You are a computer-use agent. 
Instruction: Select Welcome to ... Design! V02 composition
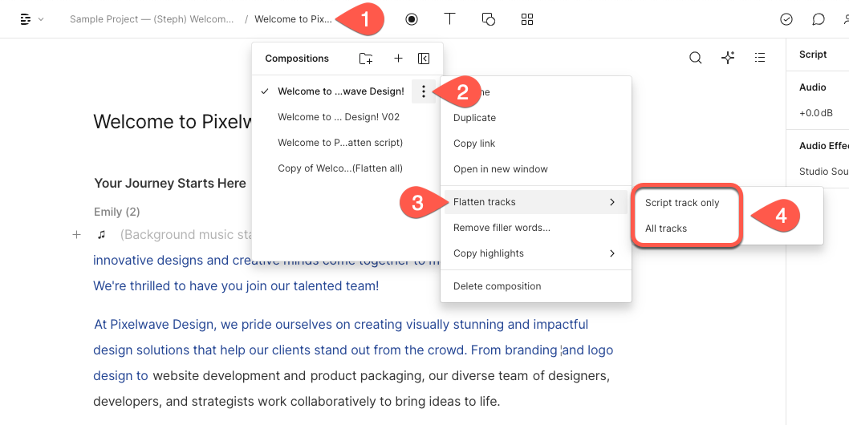click(x=339, y=117)
